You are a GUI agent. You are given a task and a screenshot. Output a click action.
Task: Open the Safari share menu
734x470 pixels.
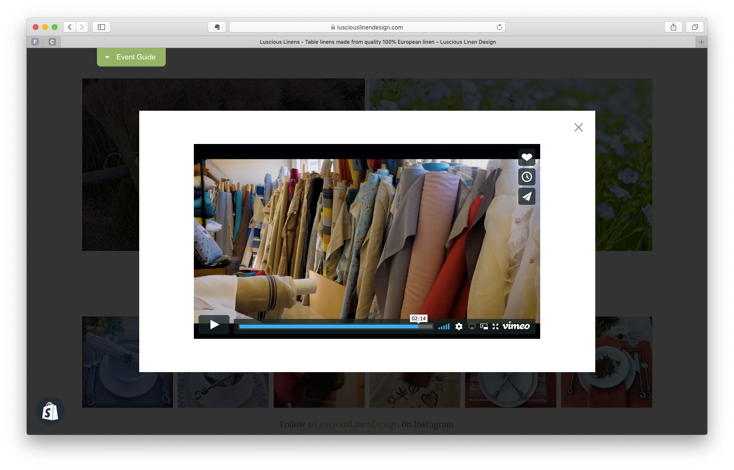[x=673, y=27]
